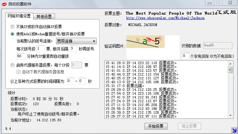
Task: Click the captcha verification image
Action: tap(145, 42)
